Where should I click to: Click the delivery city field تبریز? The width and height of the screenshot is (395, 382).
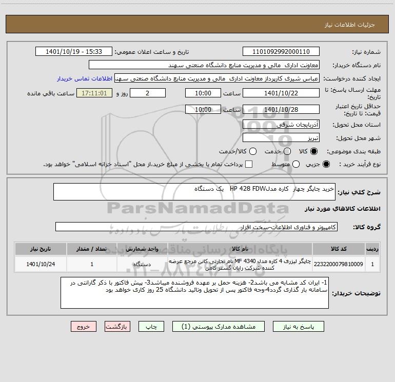tap(281, 138)
